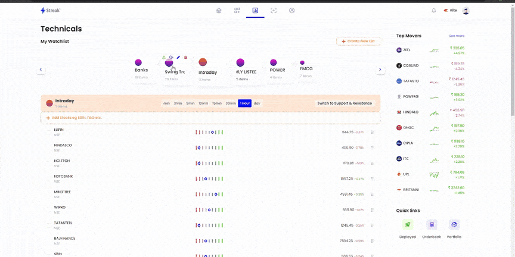
Task: Open the scanner icon in top navigation
Action: click(274, 11)
